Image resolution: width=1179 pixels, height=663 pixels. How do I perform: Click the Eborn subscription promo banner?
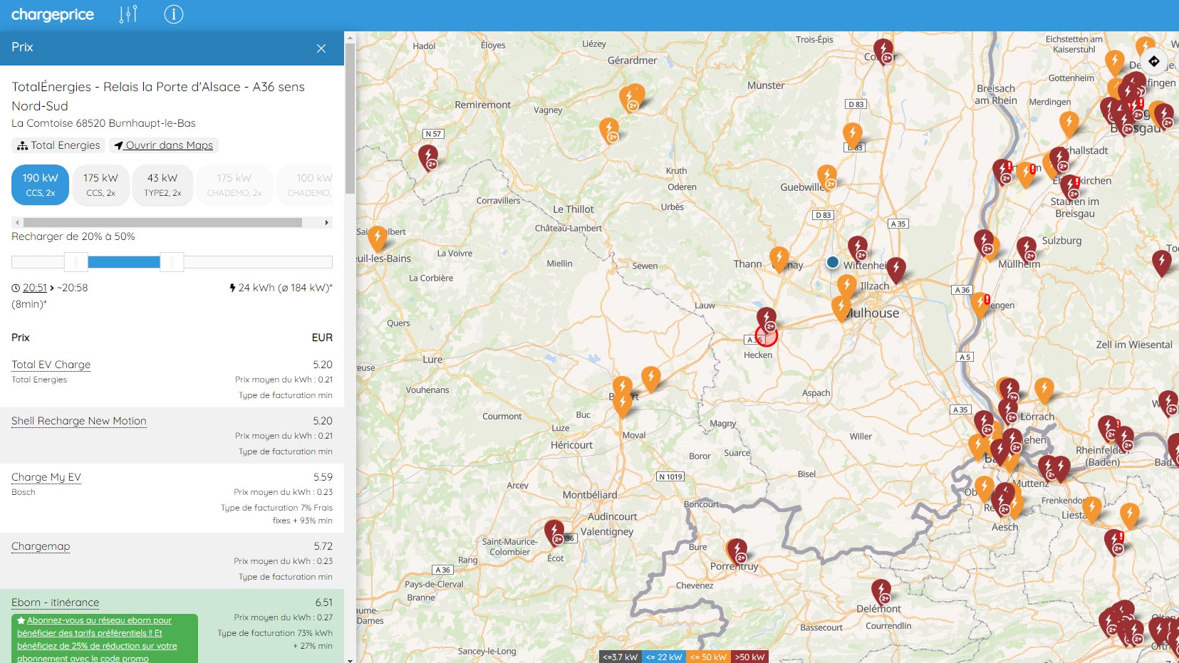105,639
